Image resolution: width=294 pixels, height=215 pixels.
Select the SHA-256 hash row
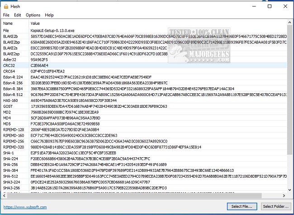10,165
